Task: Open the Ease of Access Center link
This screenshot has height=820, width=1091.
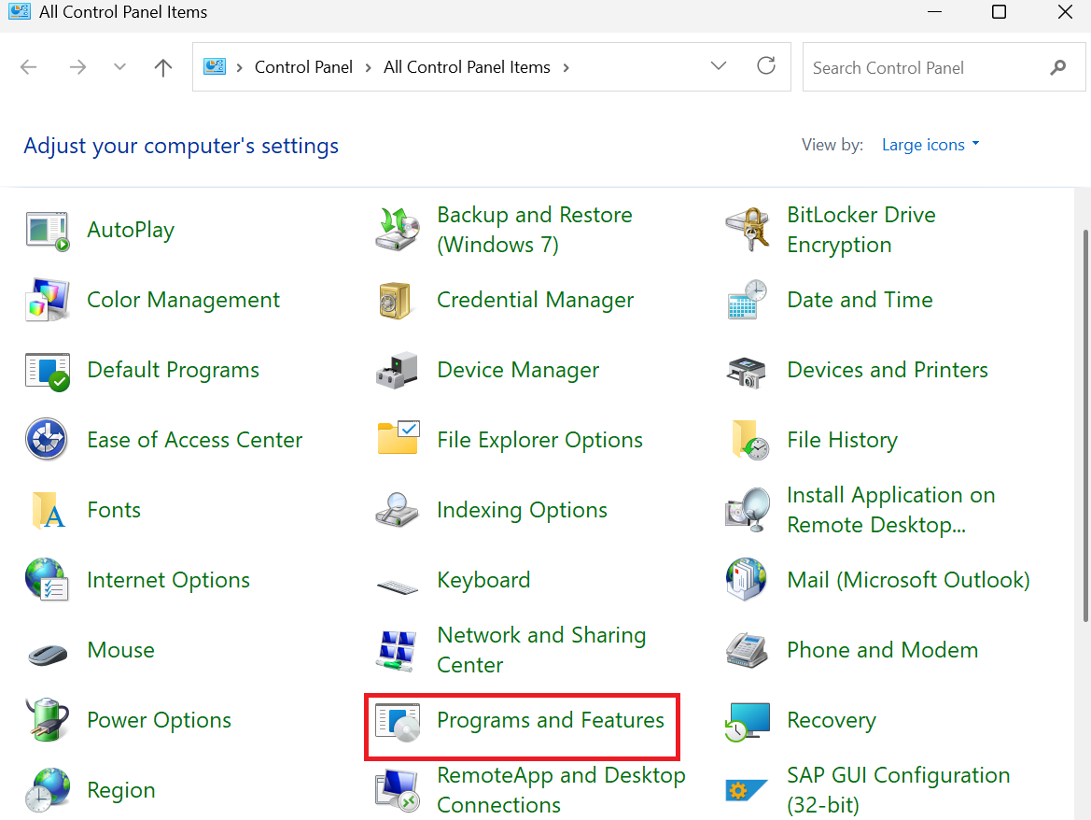Action: [x=194, y=440]
